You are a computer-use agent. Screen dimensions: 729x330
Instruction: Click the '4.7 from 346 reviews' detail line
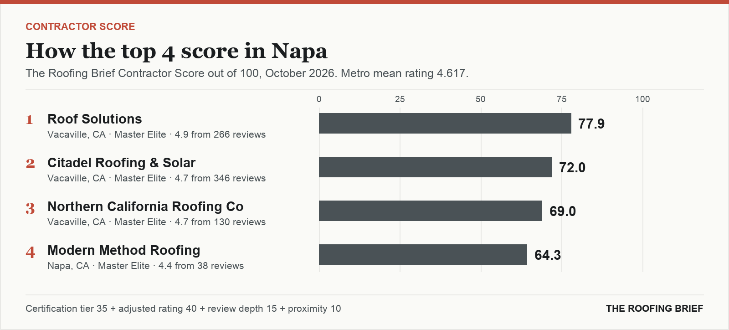[x=157, y=178]
